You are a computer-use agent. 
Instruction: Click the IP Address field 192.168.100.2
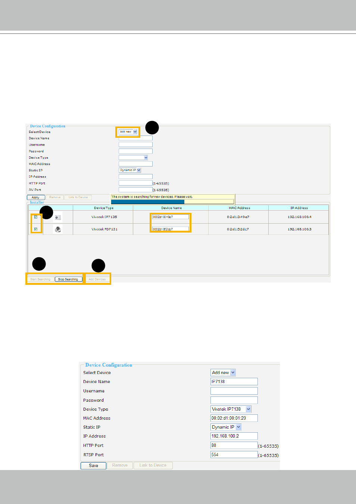coord(234,436)
